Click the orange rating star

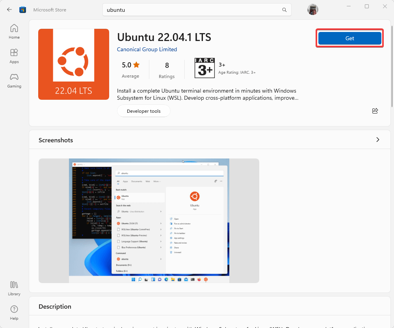click(136, 65)
